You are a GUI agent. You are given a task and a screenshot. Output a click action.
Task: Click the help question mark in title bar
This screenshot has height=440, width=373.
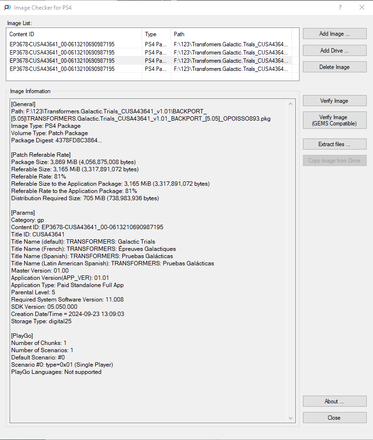pos(340,7)
